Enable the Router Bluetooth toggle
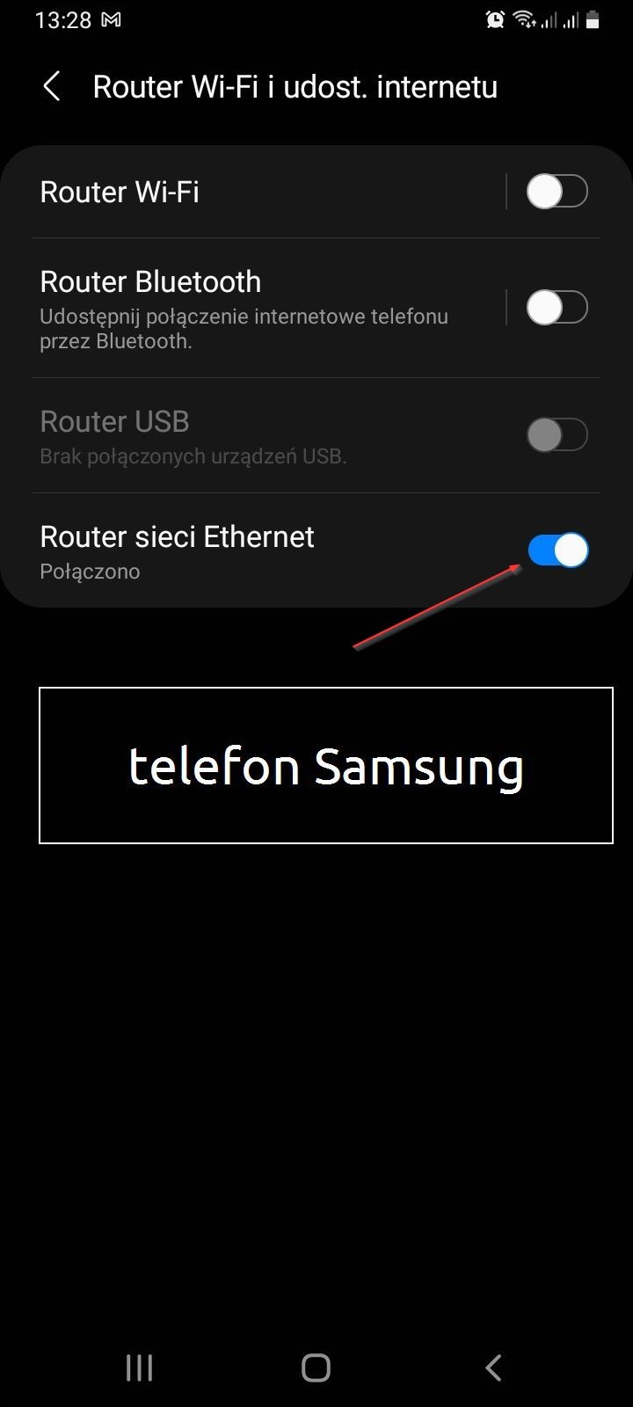Image resolution: width=633 pixels, height=1407 pixels. point(557,308)
